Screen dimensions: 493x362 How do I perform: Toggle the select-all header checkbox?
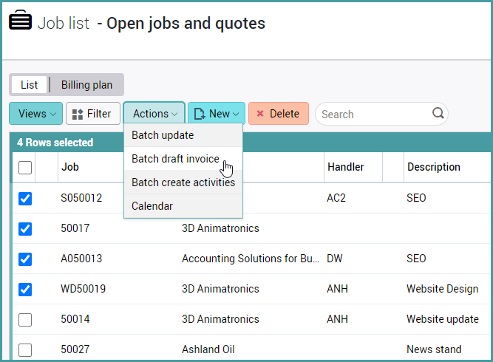point(25,168)
